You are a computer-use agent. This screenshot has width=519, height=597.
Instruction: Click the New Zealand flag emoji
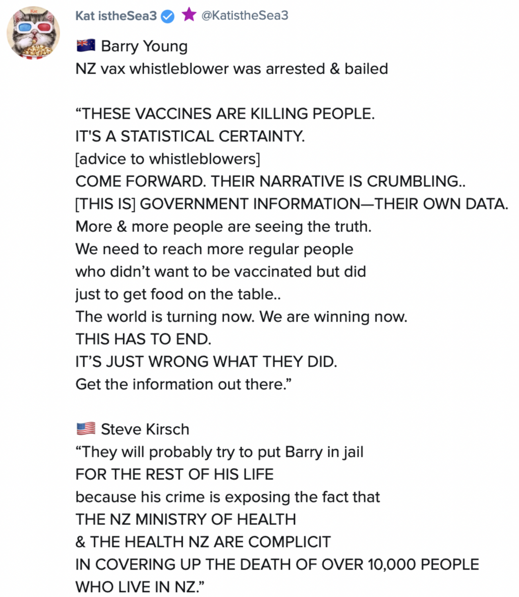86,45
